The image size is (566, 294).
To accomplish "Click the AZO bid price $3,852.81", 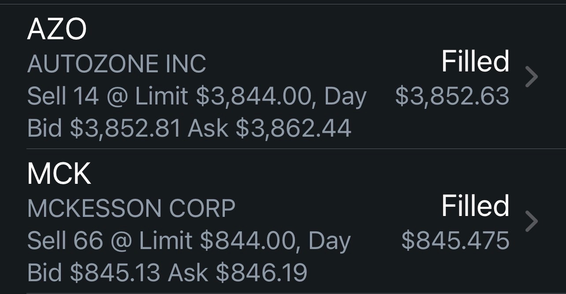I will point(125,128).
